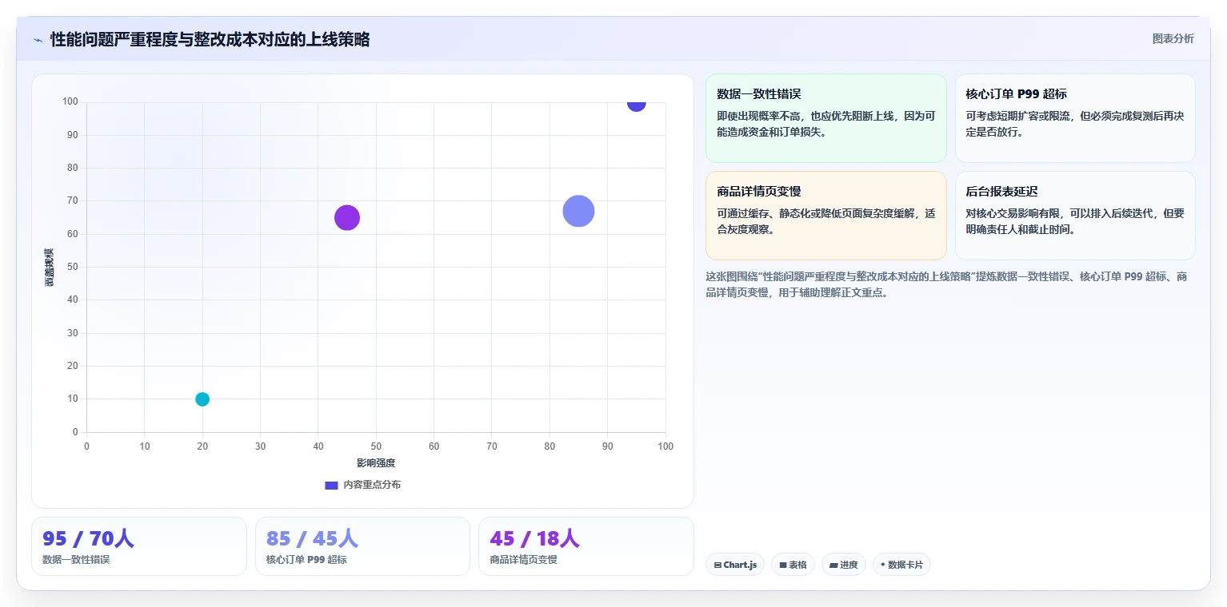The width and height of the screenshot is (1227, 607).
Task: Select the purple bubble at impact 45
Action: pos(347,217)
